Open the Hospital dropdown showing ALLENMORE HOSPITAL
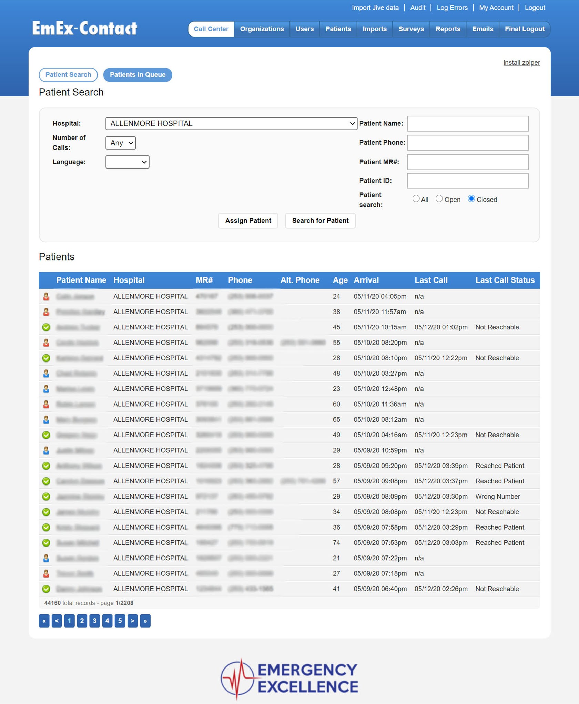Viewport: 579px width, 704px height. click(x=231, y=123)
